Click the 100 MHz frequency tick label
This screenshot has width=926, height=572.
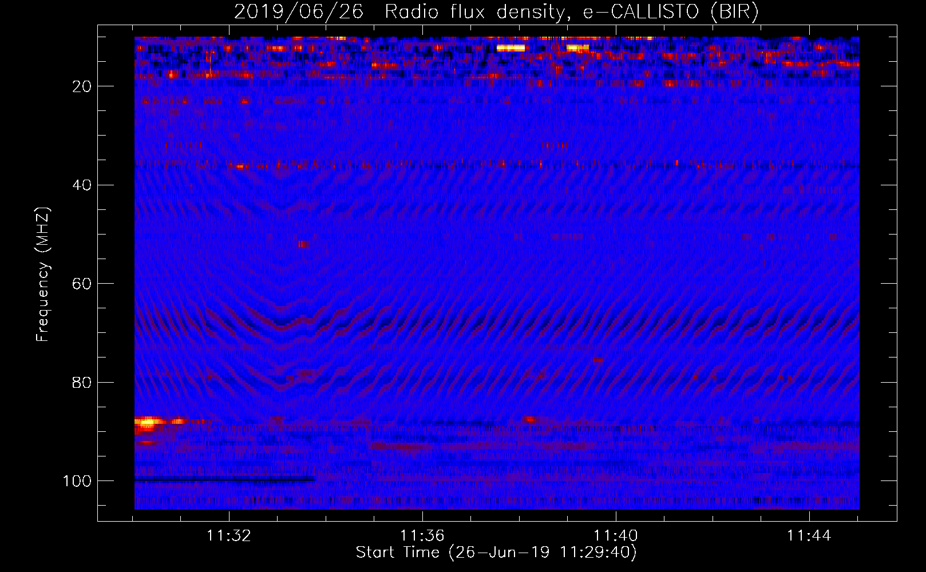(77, 481)
